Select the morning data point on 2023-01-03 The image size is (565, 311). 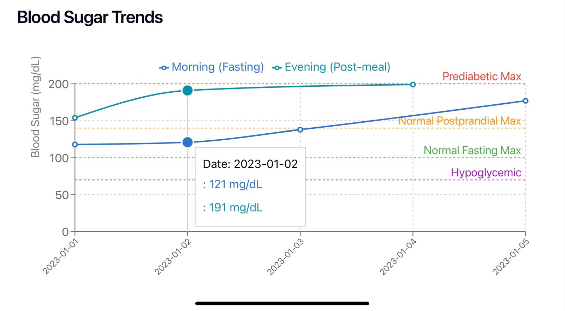coord(300,129)
